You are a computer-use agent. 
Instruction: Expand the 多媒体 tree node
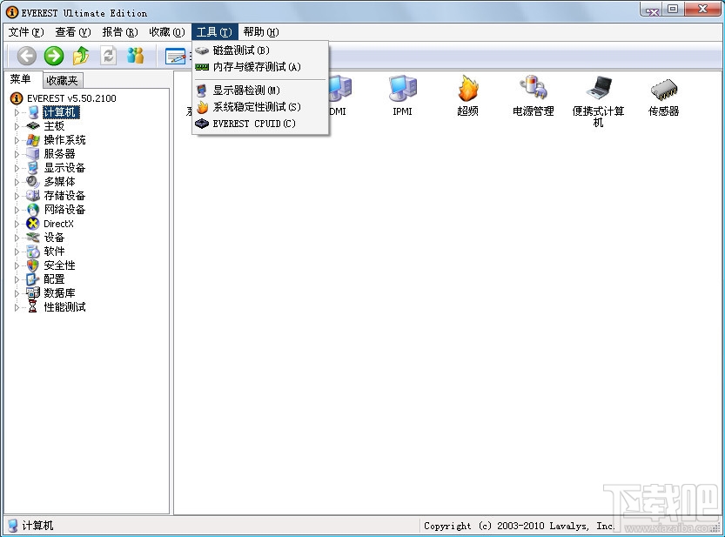(17, 181)
